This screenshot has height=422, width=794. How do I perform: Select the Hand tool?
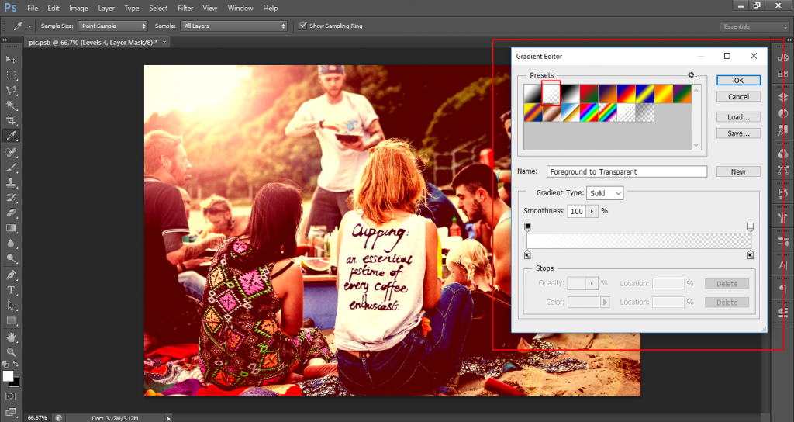[x=11, y=337]
